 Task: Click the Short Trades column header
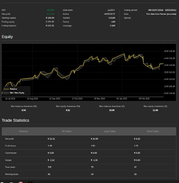[x=153, y=131]
